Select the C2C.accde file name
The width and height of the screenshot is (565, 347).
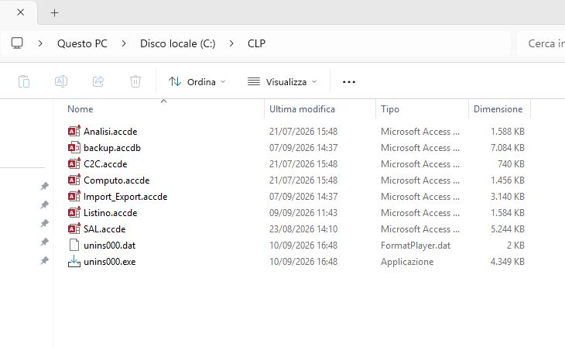(x=105, y=163)
